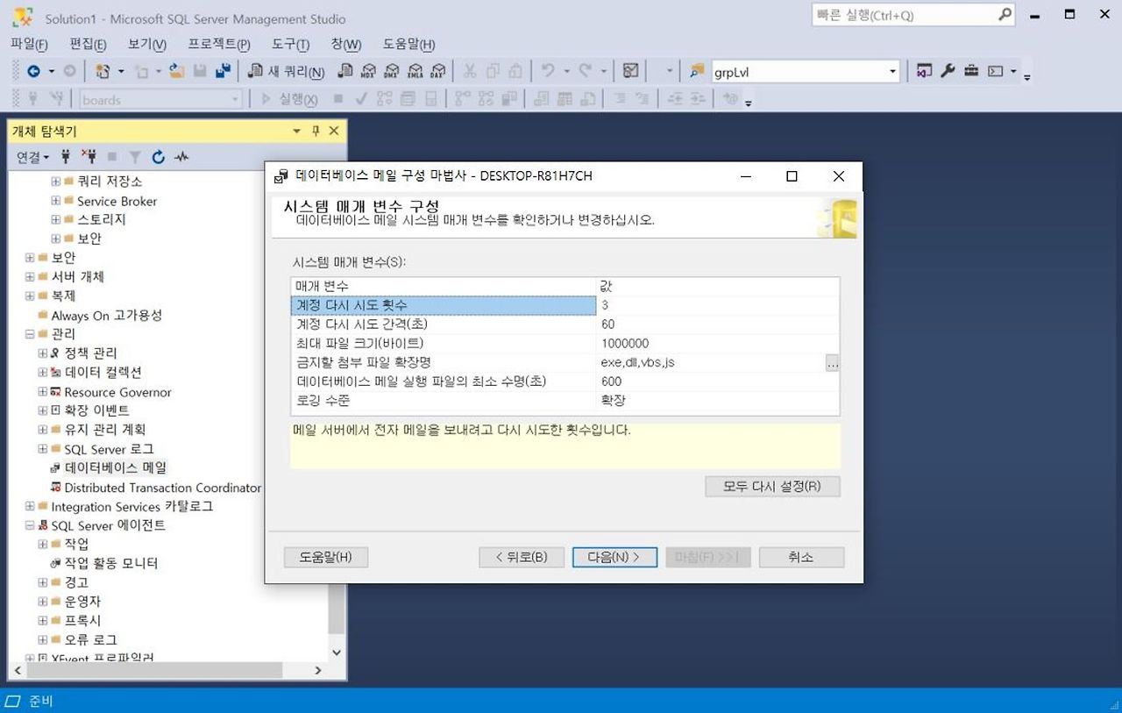Expand the SQL Server 로그 node
Image resolution: width=1122 pixels, height=713 pixels.
(43, 449)
